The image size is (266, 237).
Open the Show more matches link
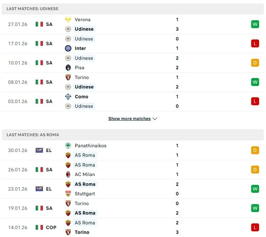point(130,118)
